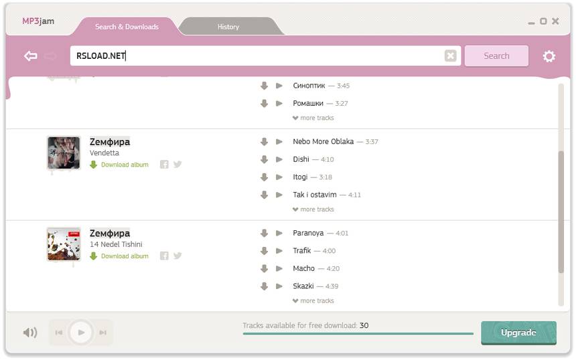Open artist Земфира above Vendetta
576x360 pixels.
110,142
